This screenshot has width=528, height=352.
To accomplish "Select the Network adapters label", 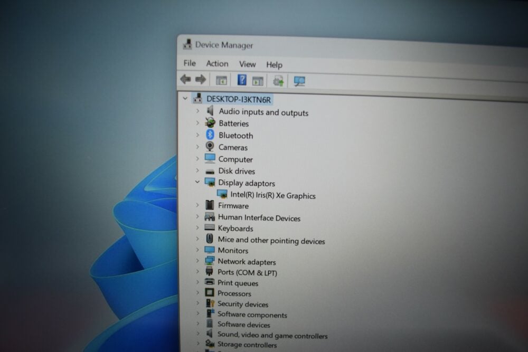I will coord(247,262).
